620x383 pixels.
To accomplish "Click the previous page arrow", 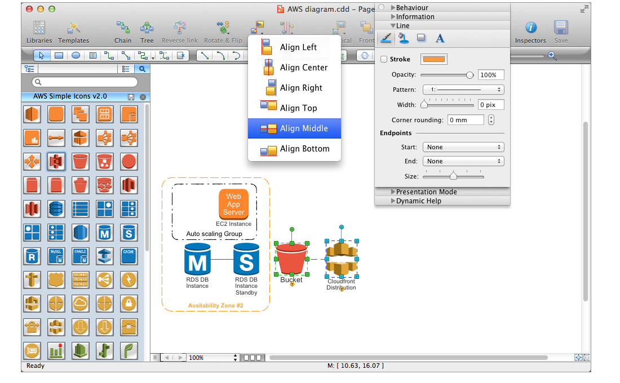I will tap(167, 358).
